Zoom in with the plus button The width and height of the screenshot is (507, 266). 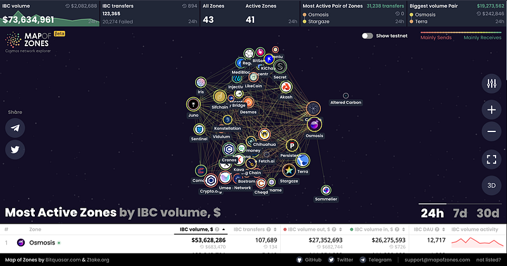tap(492, 110)
